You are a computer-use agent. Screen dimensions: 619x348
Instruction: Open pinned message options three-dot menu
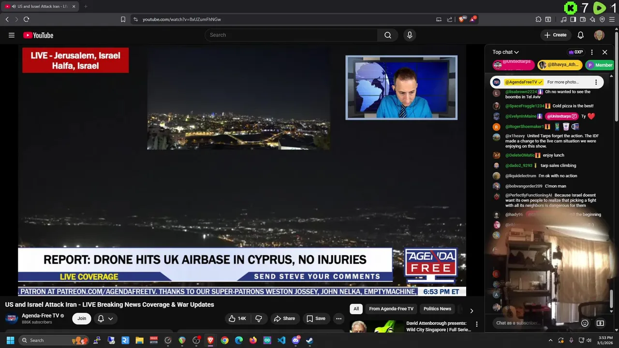click(x=596, y=82)
